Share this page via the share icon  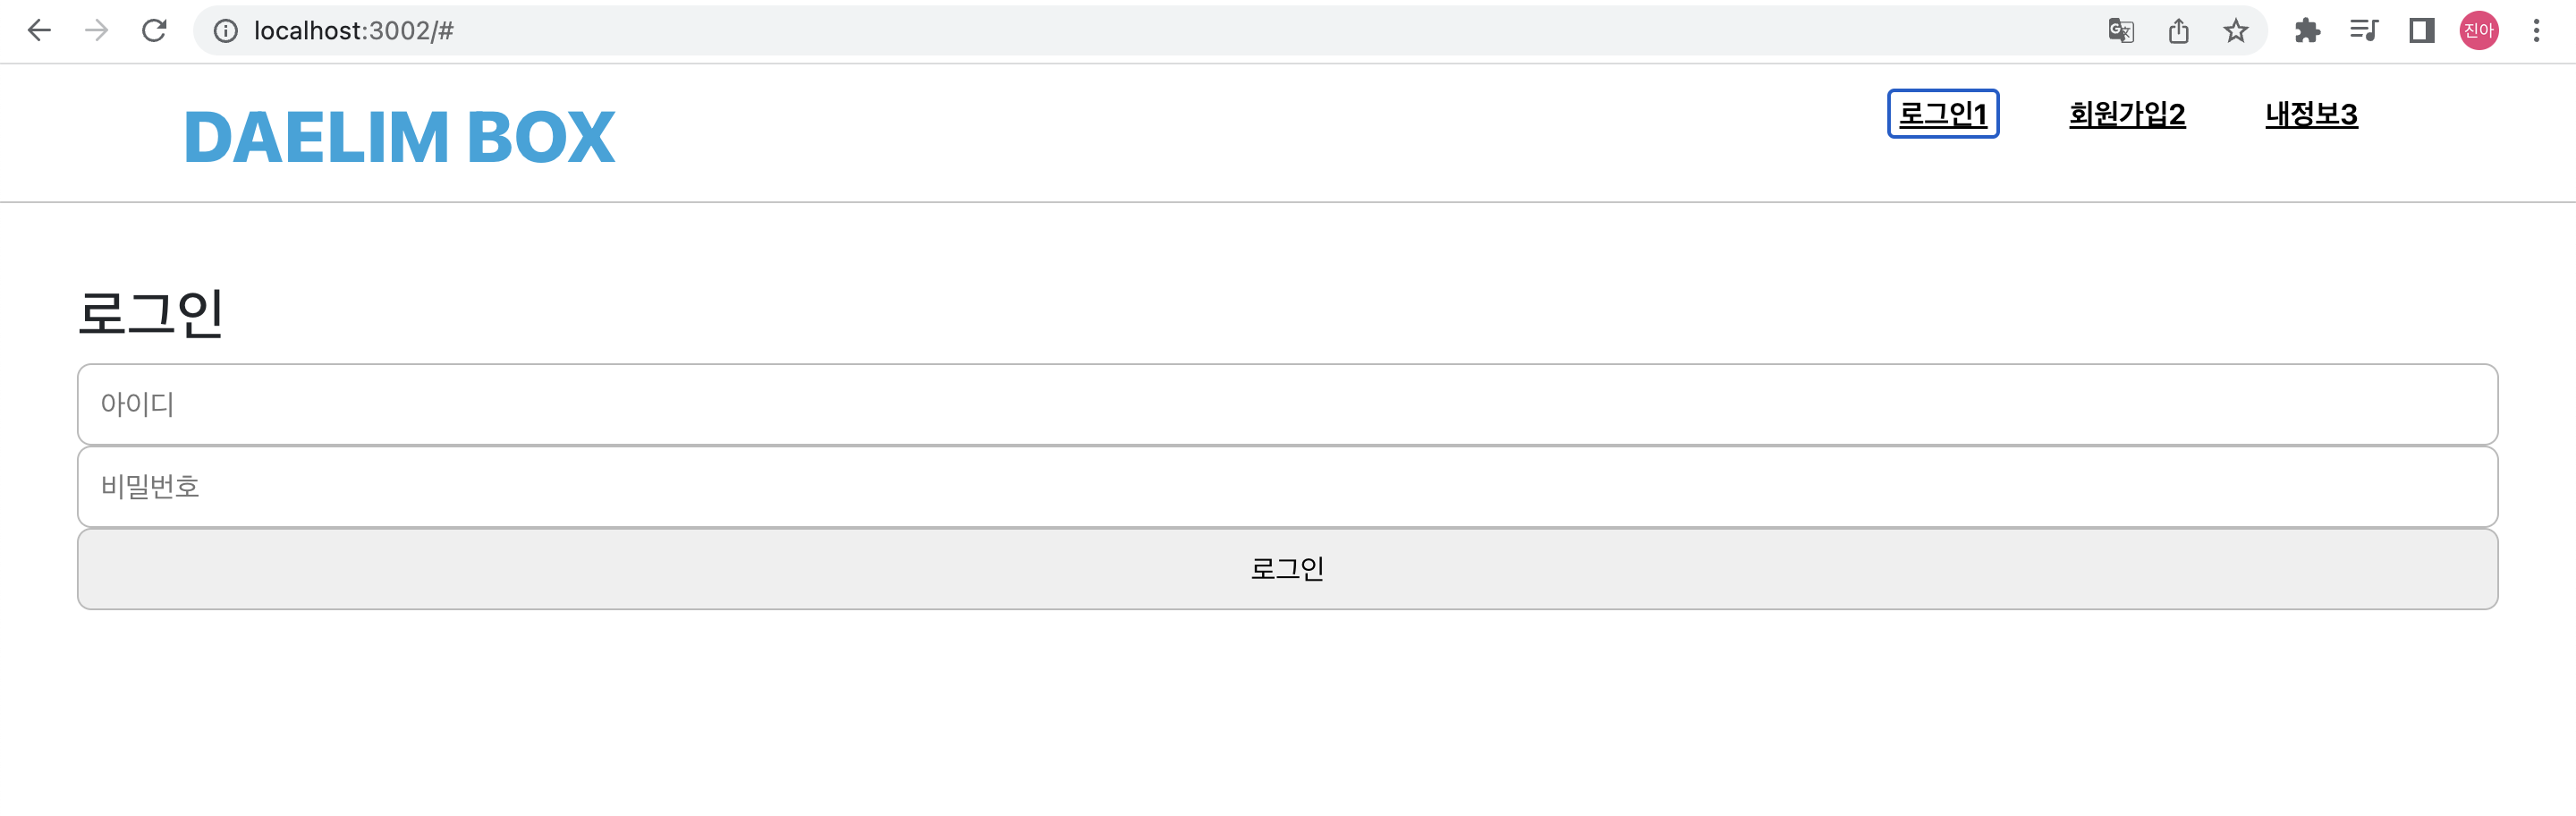pyautogui.click(x=2179, y=31)
